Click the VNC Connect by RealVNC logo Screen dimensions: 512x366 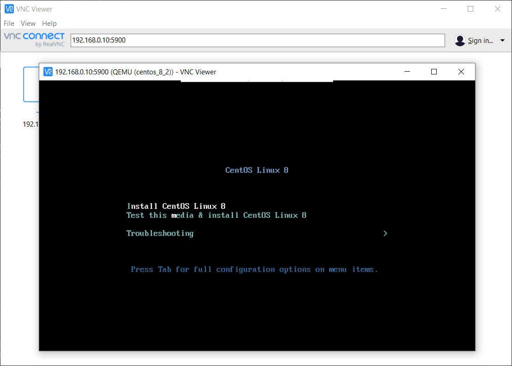point(34,40)
